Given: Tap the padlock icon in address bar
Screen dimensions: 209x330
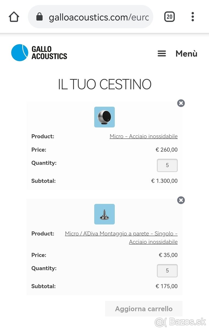Looking at the screenshot, I should tap(40, 17).
